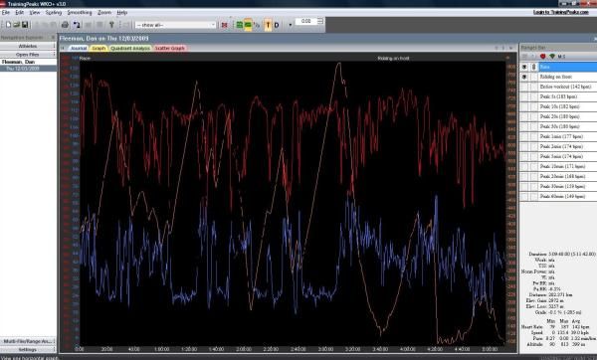The height and width of the screenshot is (360, 597).
Task: Select the Entire workout (142 bpm) row
Action: [x=568, y=87]
